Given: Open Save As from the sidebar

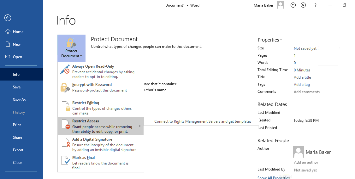Looking at the screenshot, I should [21, 99].
